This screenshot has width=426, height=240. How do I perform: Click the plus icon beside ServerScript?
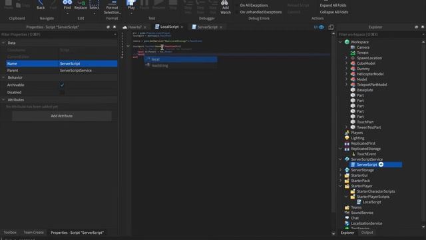381,165
